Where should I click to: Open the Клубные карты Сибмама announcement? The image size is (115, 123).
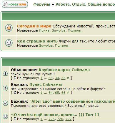64,70
